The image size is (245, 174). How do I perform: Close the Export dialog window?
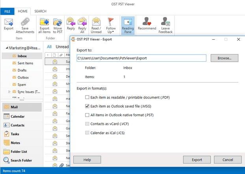[x=238, y=39]
